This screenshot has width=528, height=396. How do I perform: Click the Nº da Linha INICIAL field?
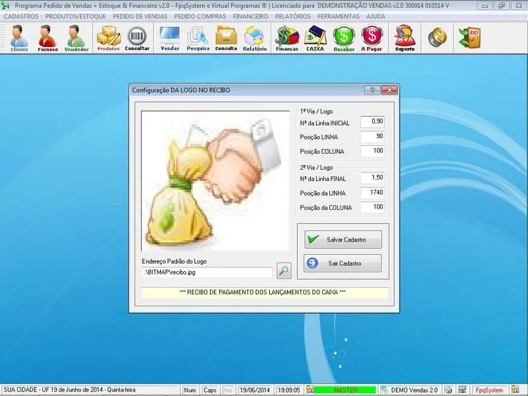click(x=373, y=122)
